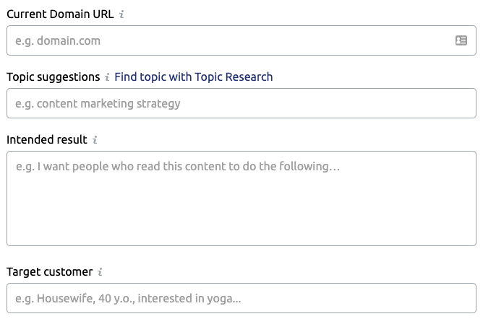Click inside the Target customer input field
The height and width of the screenshot is (319, 483).
tap(241, 298)
